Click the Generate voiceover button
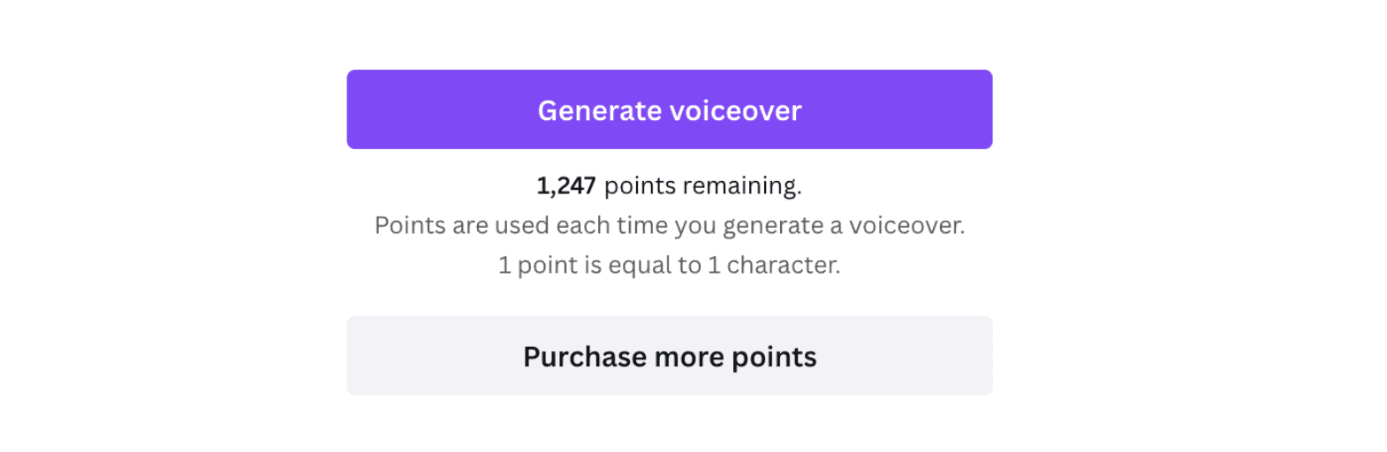Viewport: 1387px width, 452px height. 670,109
